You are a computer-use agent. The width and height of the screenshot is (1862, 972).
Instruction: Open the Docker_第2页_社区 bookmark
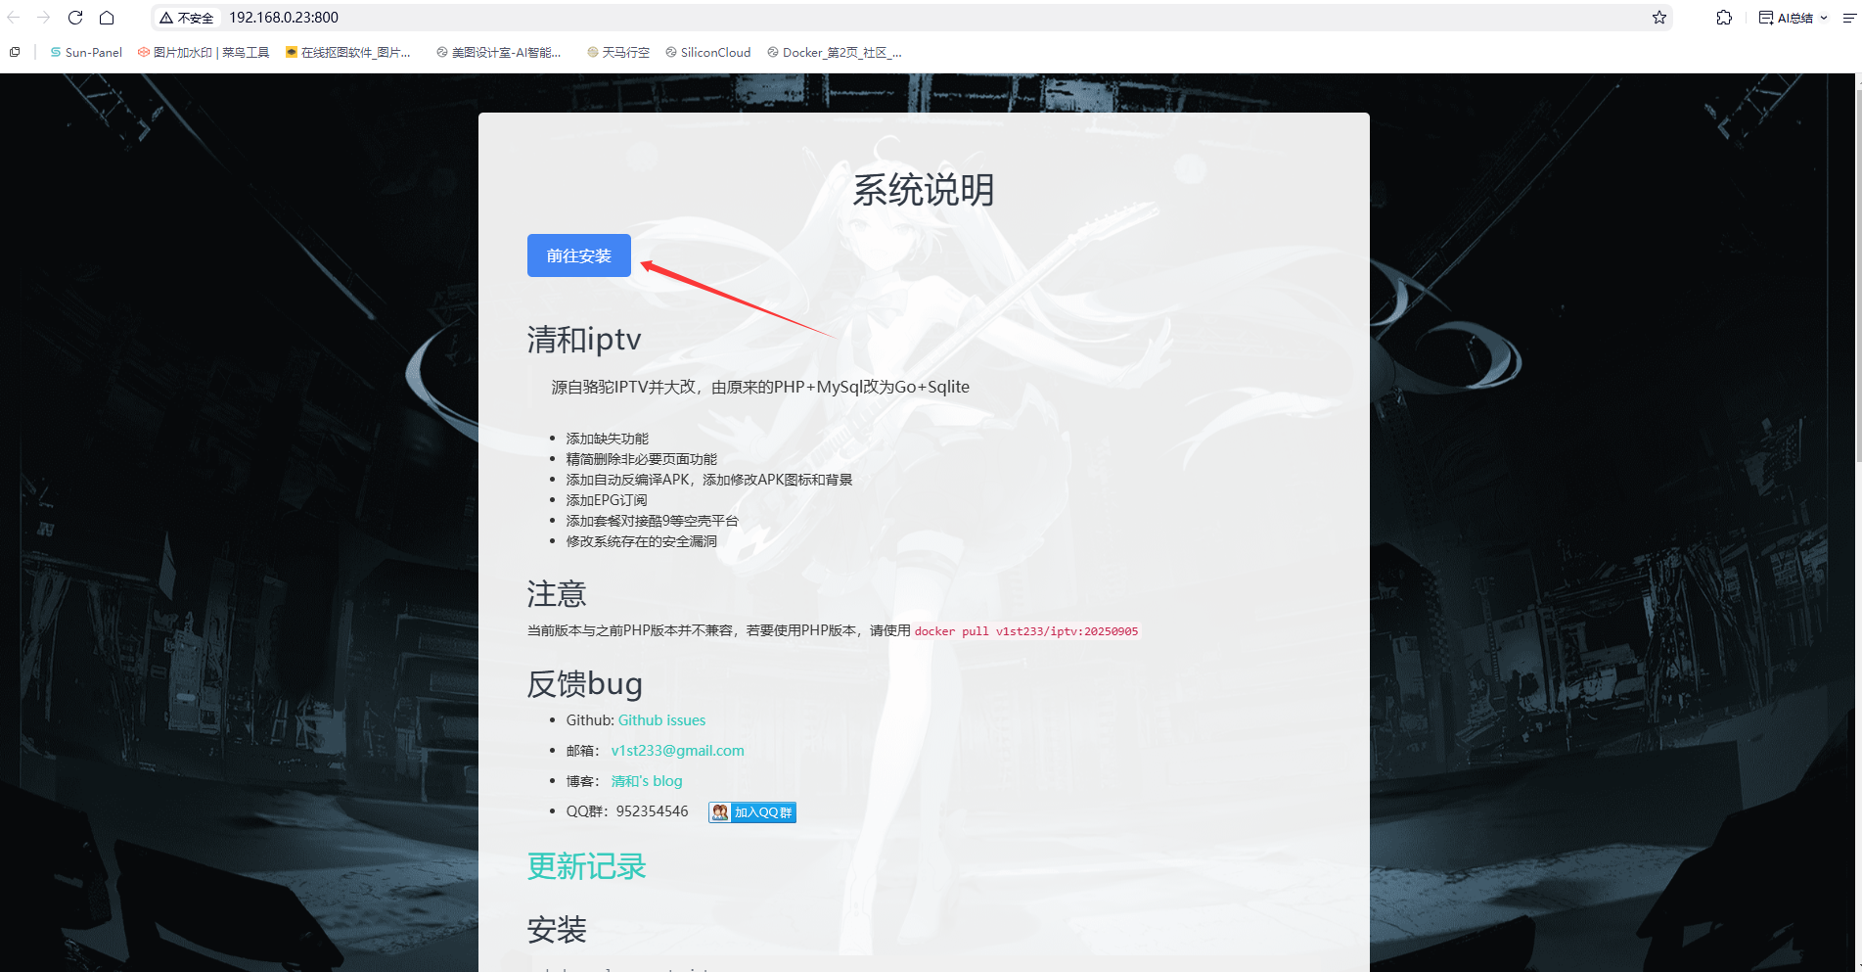[835, 52]
